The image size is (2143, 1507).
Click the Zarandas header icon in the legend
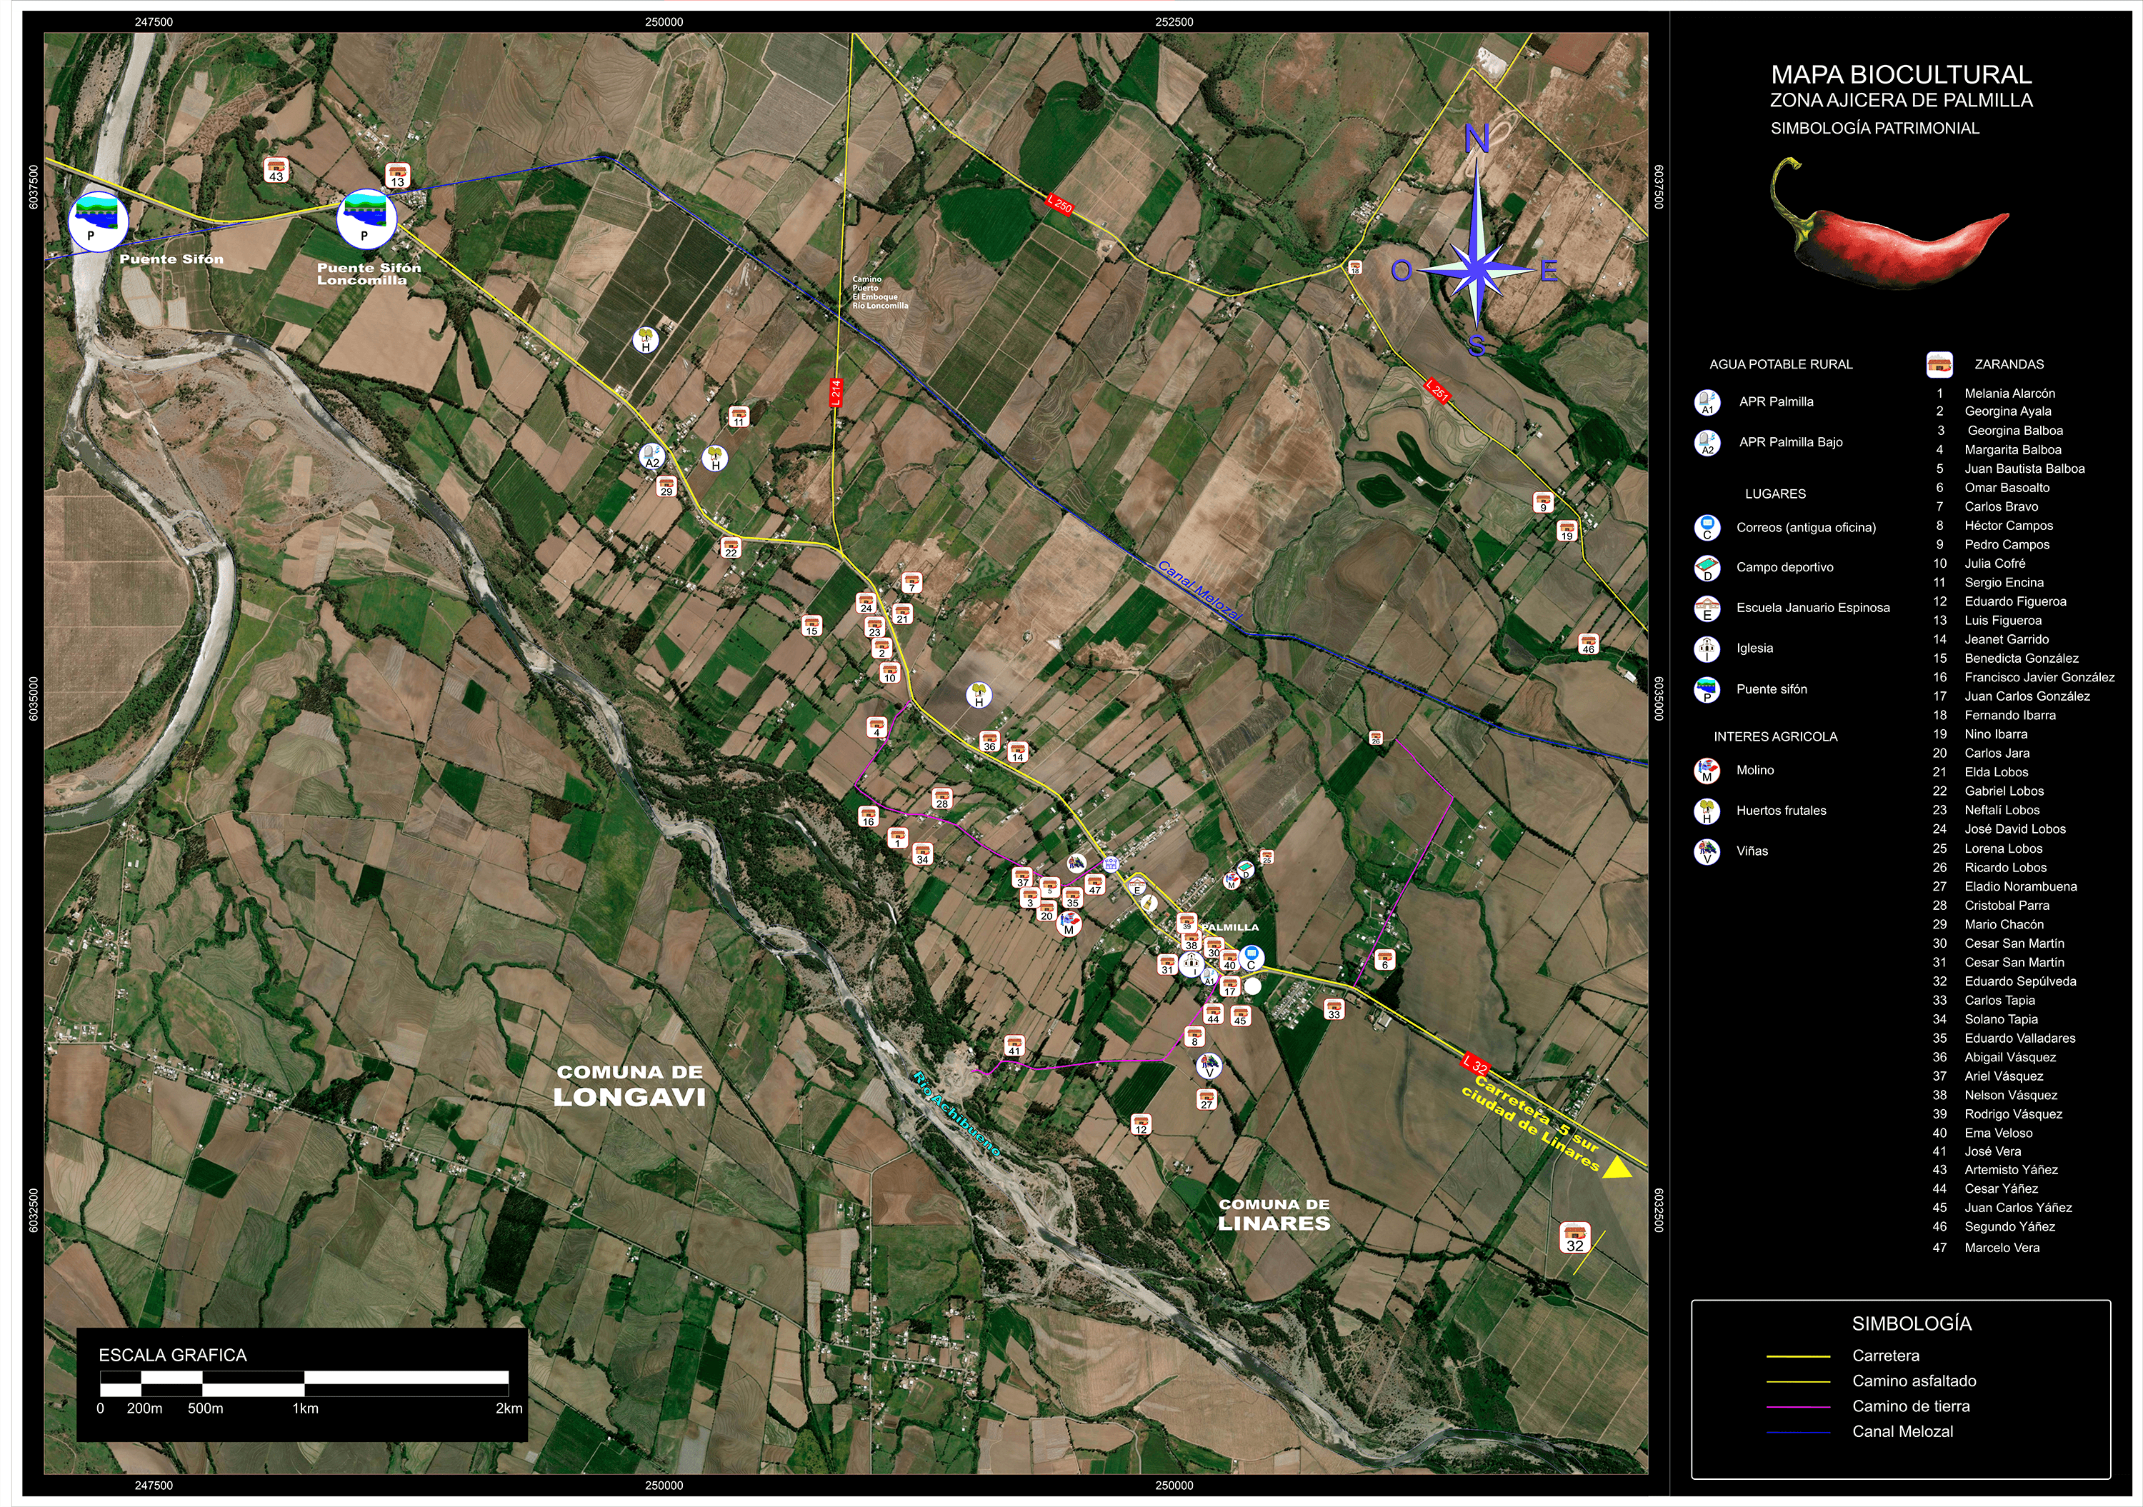click(1939, 364)
